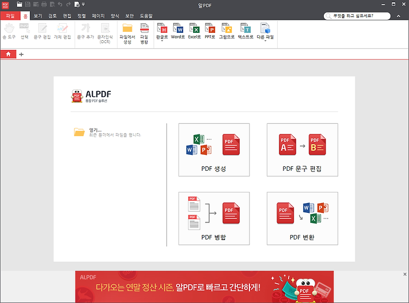Click the print icon in the title bar
Screen dimensions: 409x303
pos(44,4)
